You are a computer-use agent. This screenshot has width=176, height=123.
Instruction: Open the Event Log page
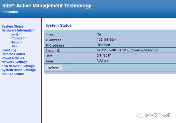9,50
